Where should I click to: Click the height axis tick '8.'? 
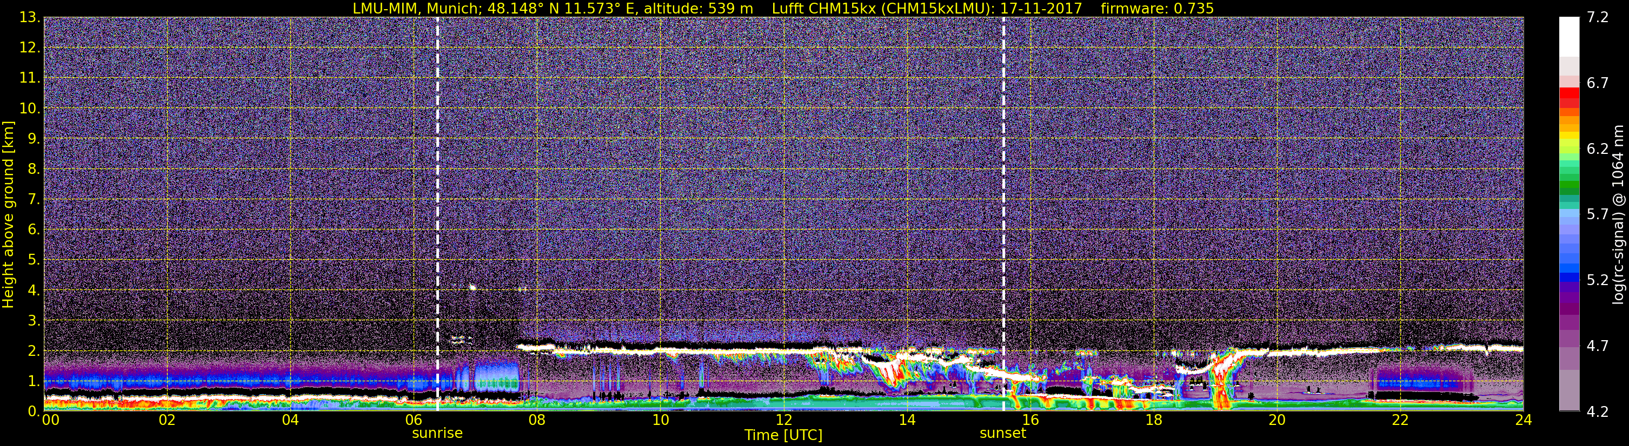(x=34, y=168)
